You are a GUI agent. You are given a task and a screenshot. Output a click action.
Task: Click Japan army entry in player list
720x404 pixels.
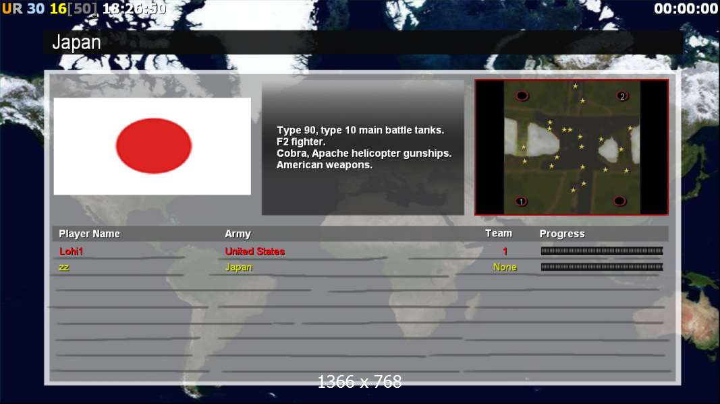tap(238, 267)
